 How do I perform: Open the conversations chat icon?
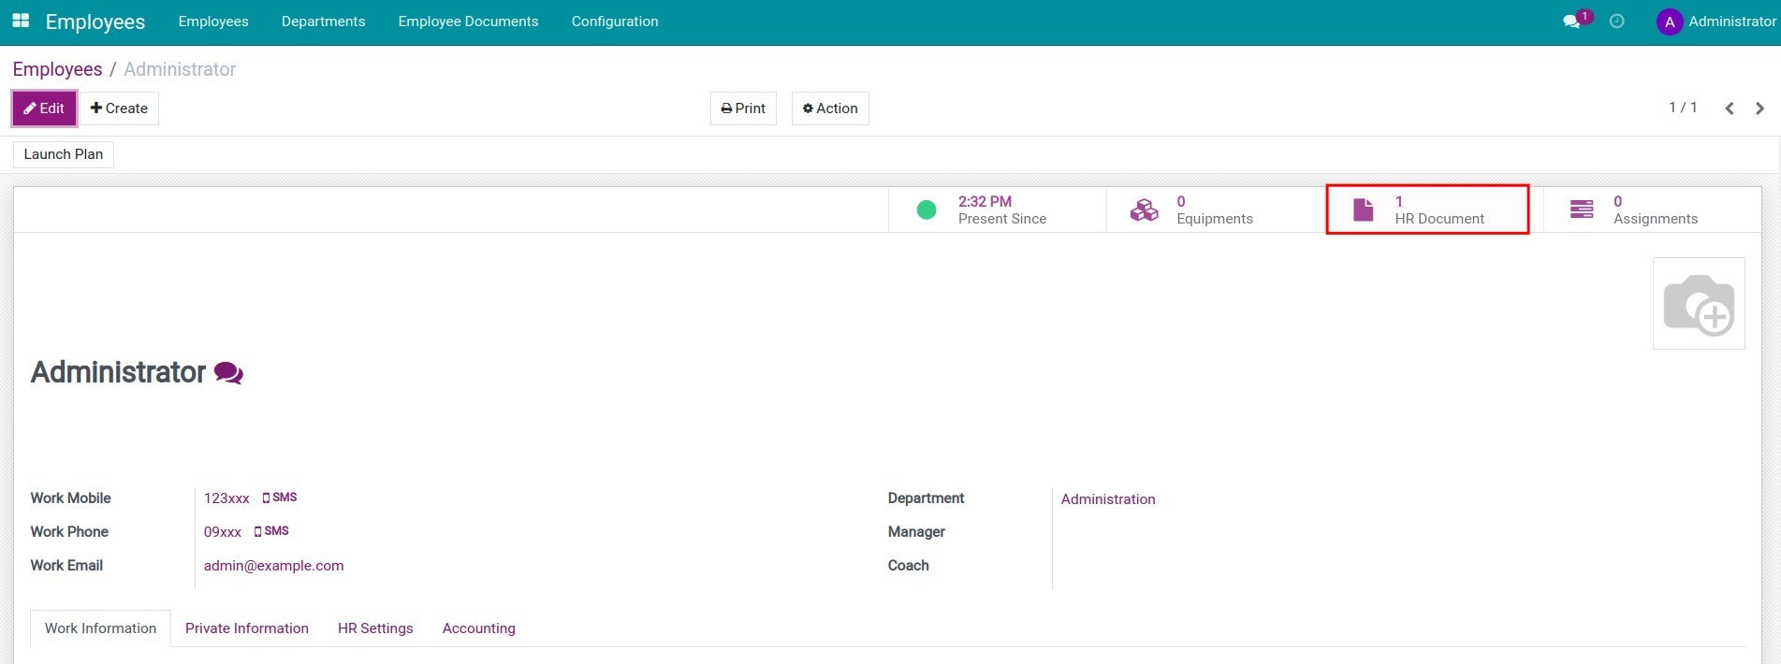tap(1571, 22)
